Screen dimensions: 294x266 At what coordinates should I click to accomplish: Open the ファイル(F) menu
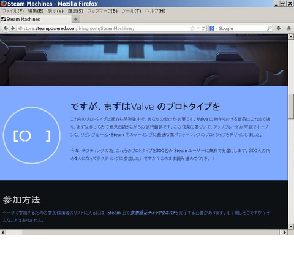13,11
